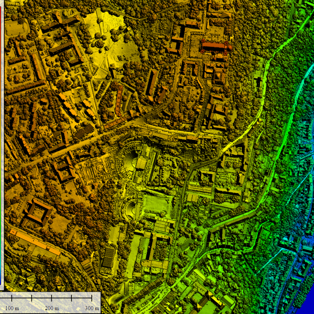This screenshot has height=314, width=314.
Task: Click the 300 m scale bar label
Action: tap(92, 307)
